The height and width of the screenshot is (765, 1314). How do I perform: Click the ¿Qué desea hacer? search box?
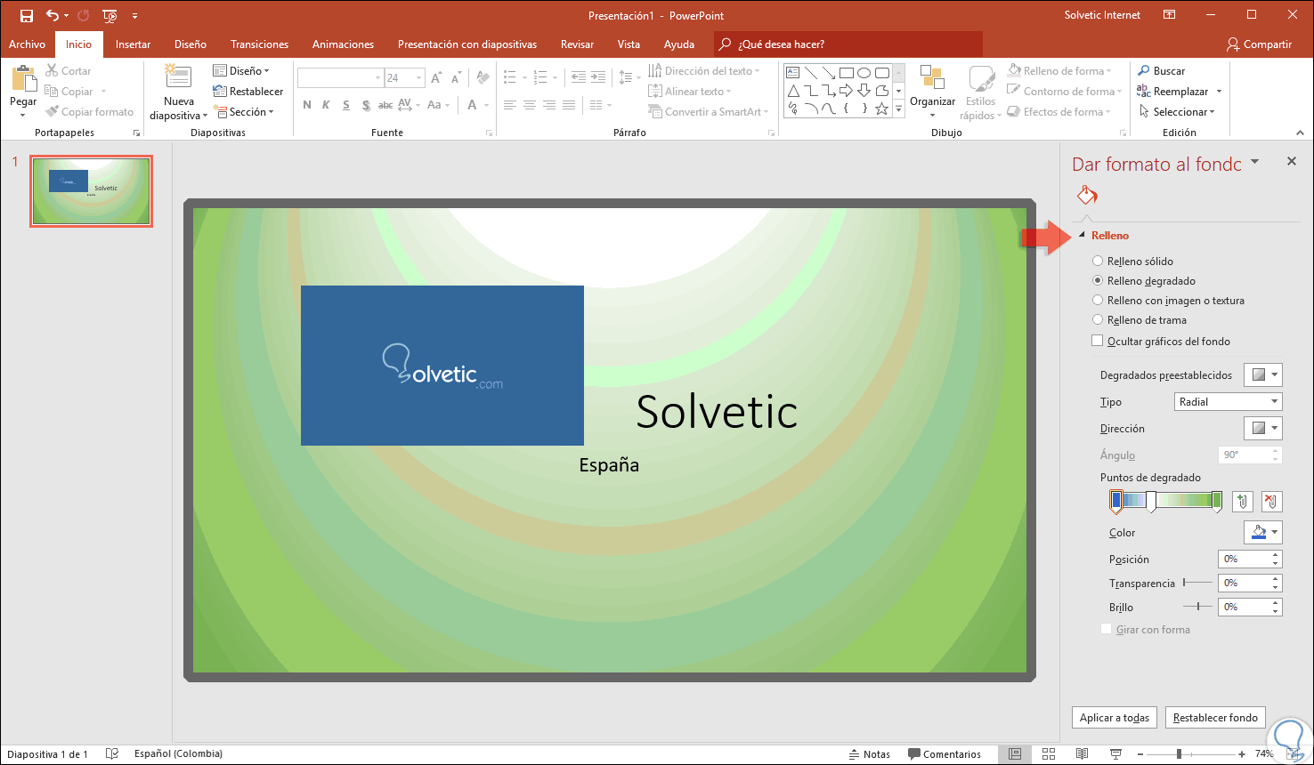tap(848, 44)
